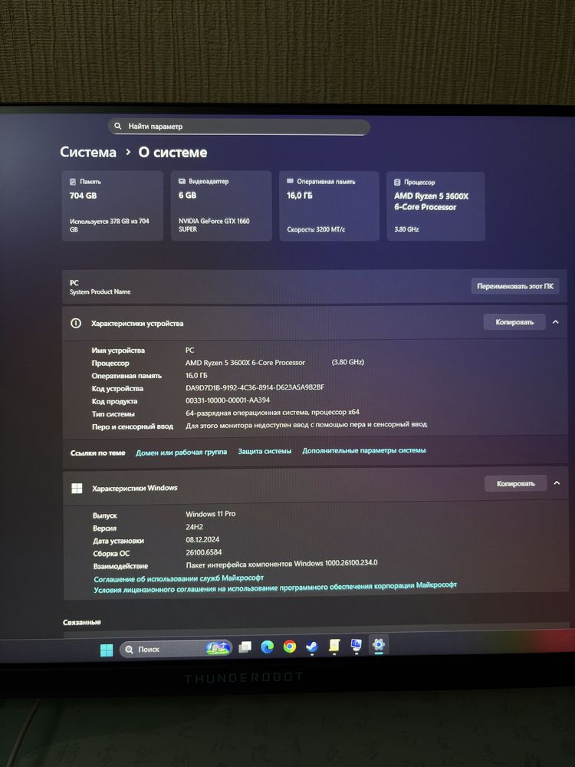Launch Google Chrome from the taskbar

[x=290, y=647]
